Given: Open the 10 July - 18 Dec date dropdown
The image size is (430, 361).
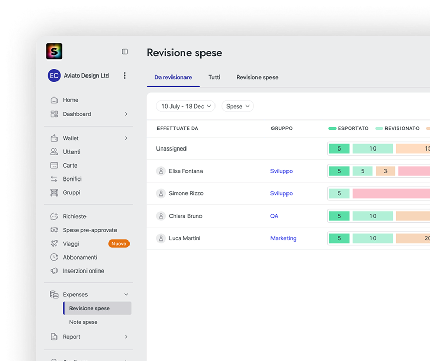Looking at the screenshot, I should coord(185,106).
